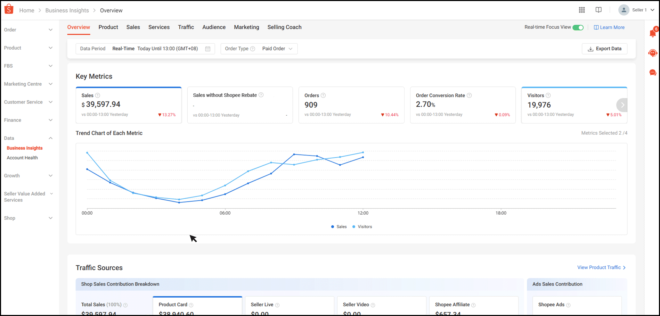Viewport: 660px width, 316px height.
Task: Contact support using the headset icon
Action: click(653, 53)
